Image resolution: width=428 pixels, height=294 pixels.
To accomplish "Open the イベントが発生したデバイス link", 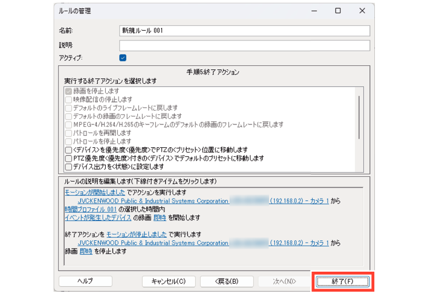I will tap(99, 218).
